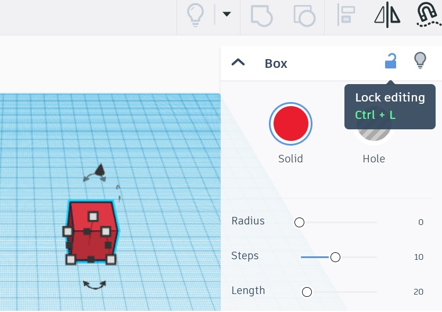
Task: Collapse the Box properties panel
Action: pos(238,63)
